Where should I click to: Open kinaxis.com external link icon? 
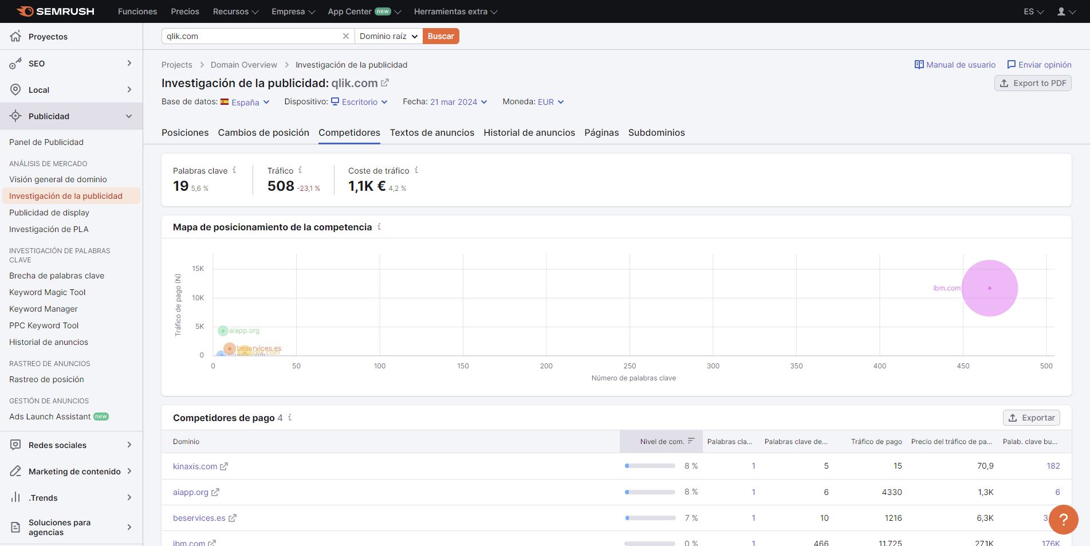point(224,466)
